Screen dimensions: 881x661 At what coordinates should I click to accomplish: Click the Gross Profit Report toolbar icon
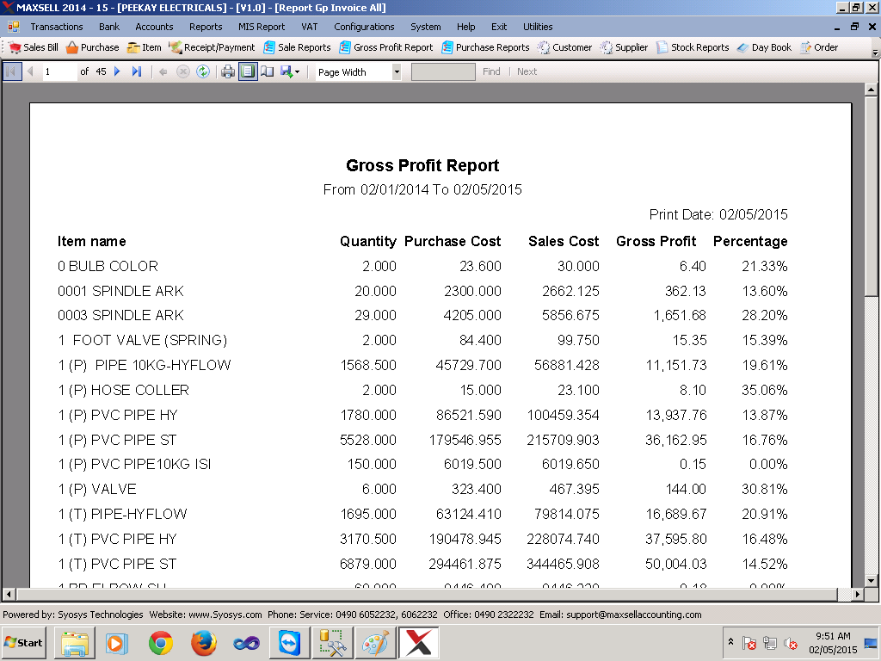click(x=345, y=48)
